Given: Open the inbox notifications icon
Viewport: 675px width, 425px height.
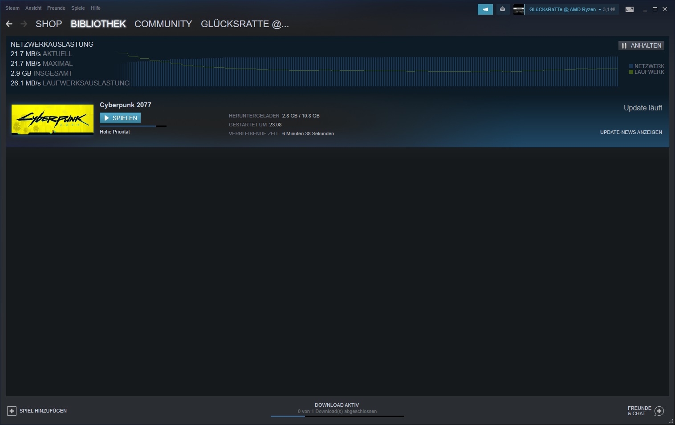Looking at the screenshot, I should (x=503, y=9).
